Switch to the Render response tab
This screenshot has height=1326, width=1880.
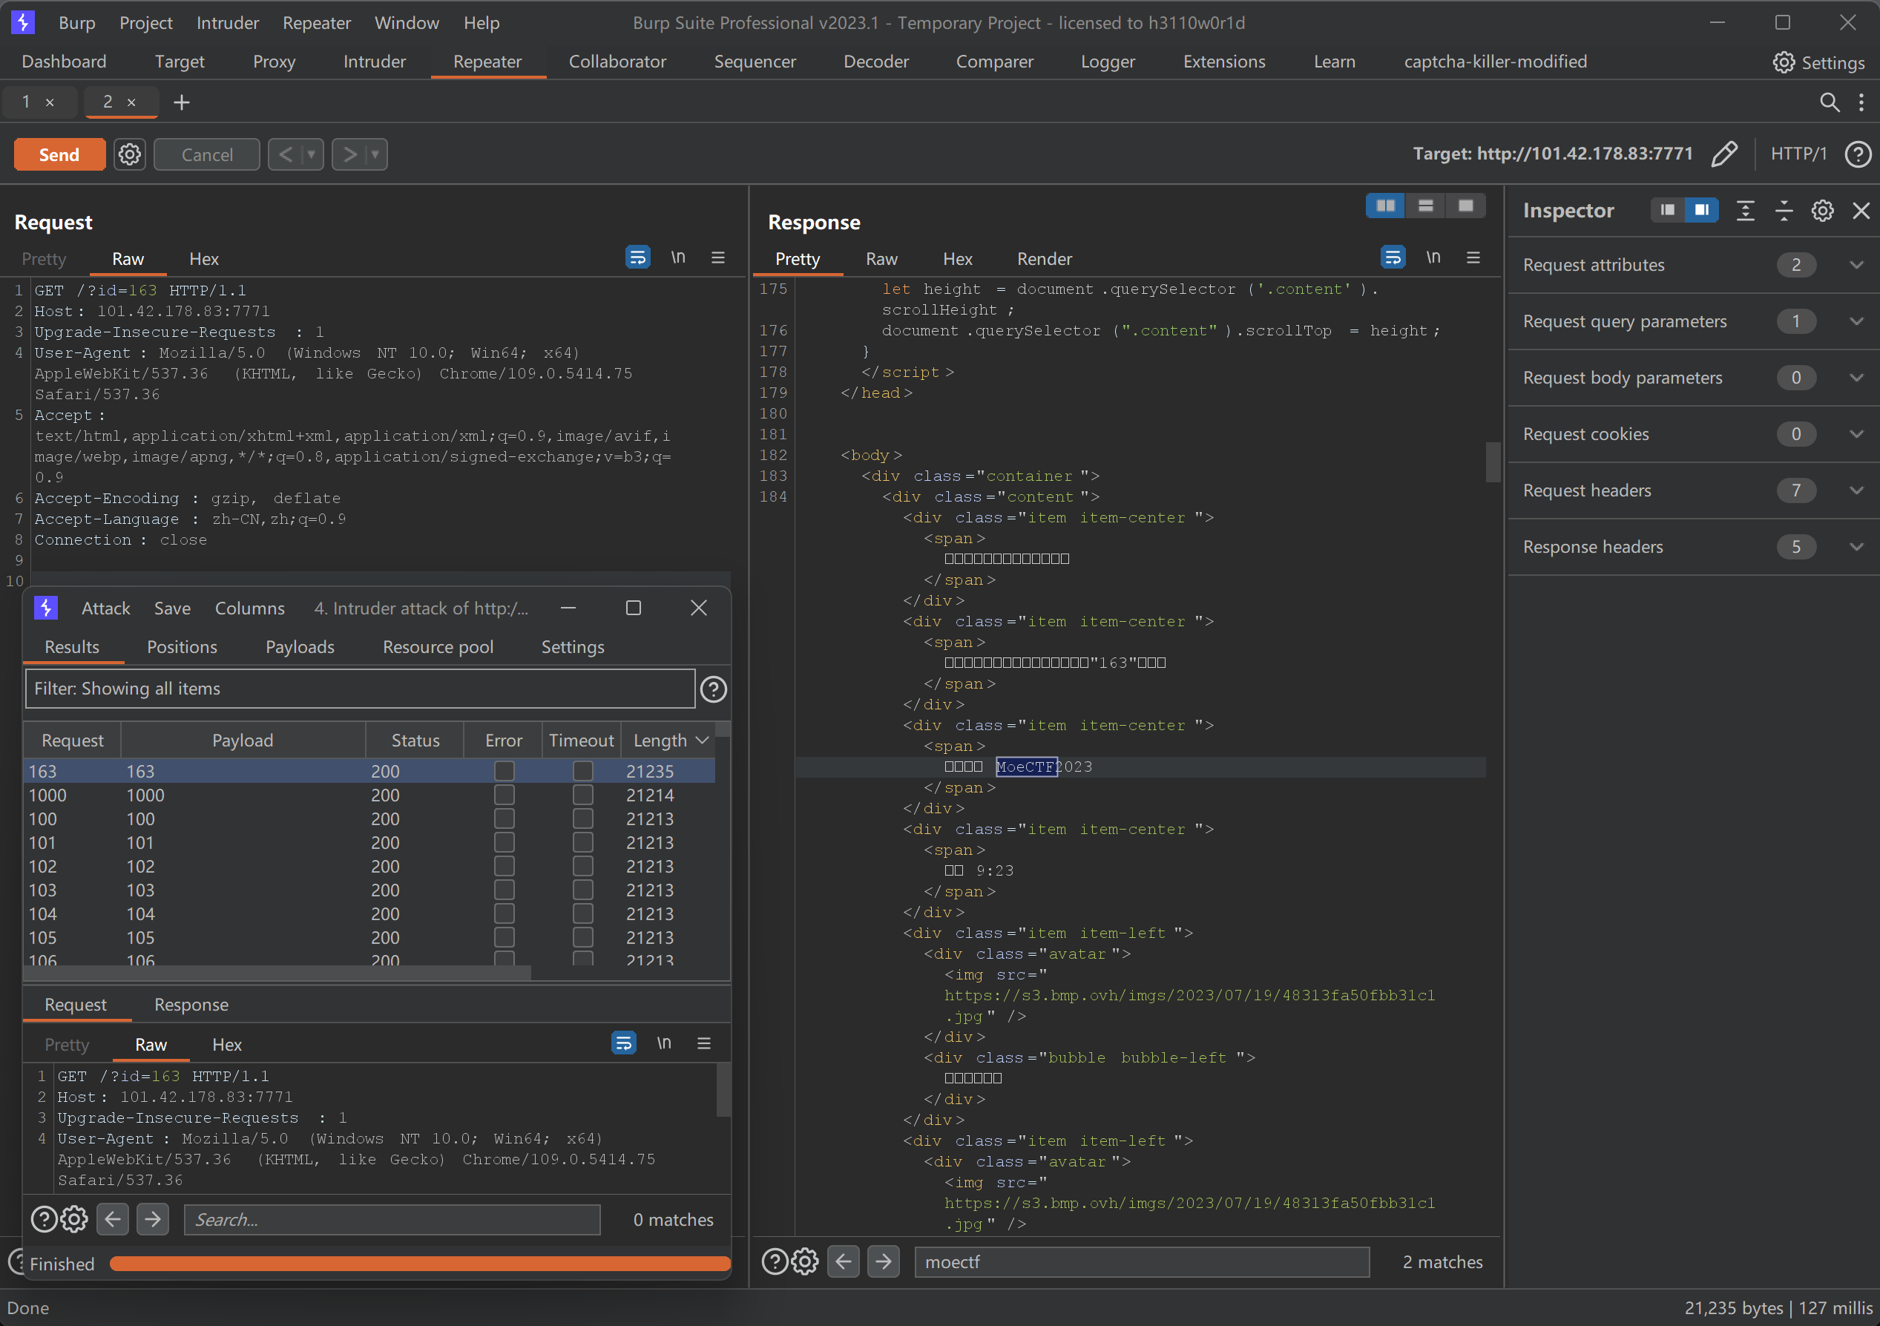point(1043,259)
